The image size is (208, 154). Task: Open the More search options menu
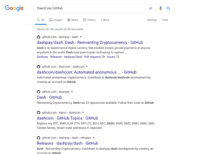(x=105, y=20)
